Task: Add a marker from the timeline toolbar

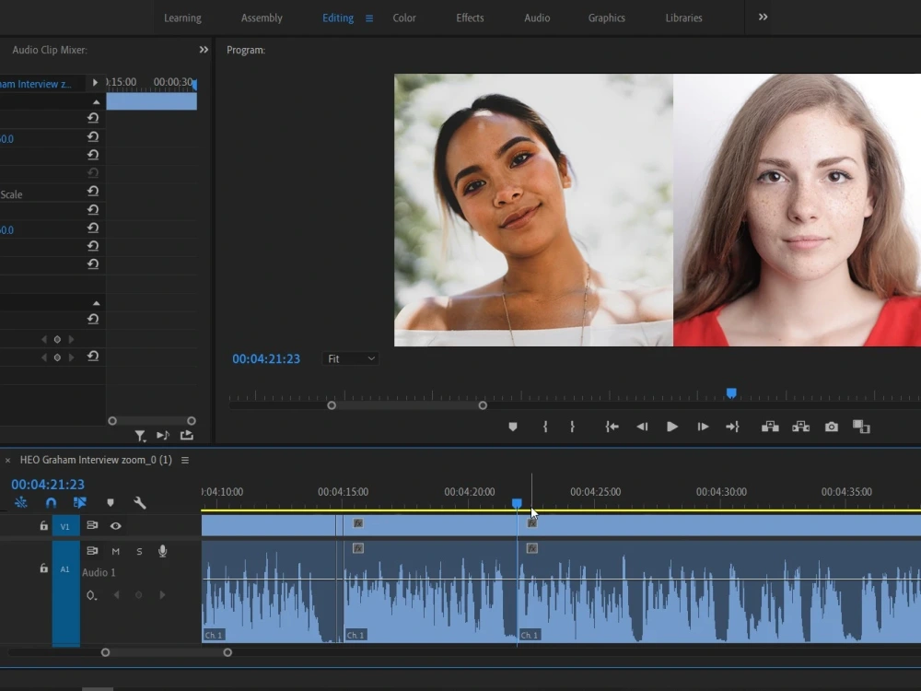Action: point(110,502)
